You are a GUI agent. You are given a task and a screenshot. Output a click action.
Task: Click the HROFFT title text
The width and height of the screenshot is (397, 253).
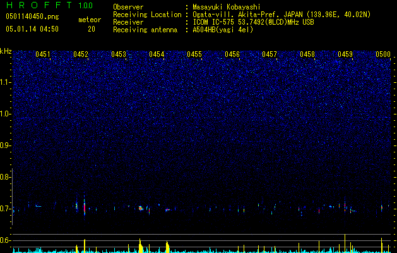pyautogui.click(x=39, y=5)
